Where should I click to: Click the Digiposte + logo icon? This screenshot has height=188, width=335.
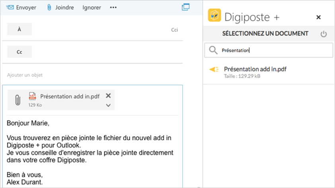coord(214,17)
